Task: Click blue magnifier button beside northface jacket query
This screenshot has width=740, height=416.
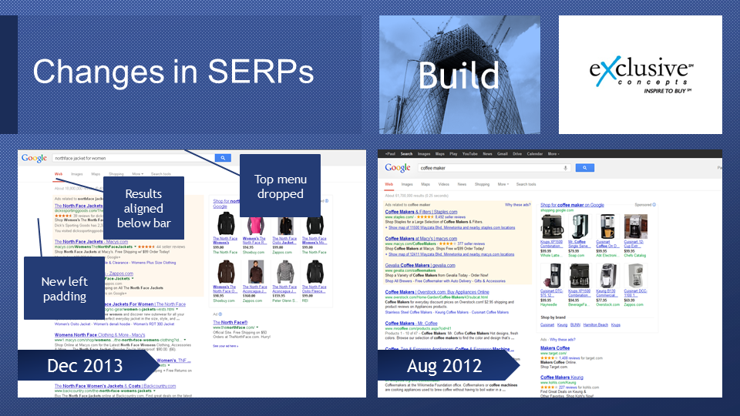Action: pos(223,158)
